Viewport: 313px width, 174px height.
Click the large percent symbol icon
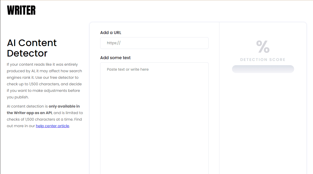263,47
